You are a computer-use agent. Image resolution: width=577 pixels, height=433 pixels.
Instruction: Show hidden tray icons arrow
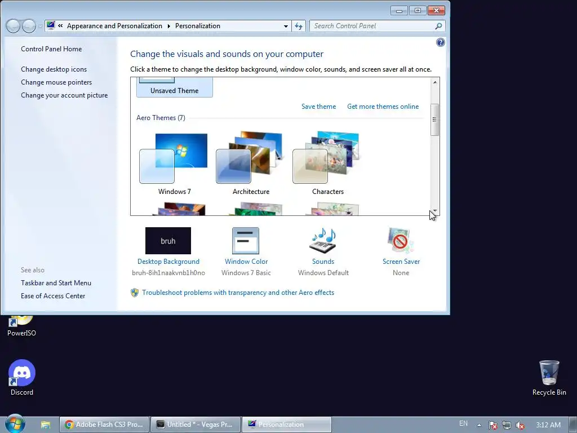(x=479, y=425)
